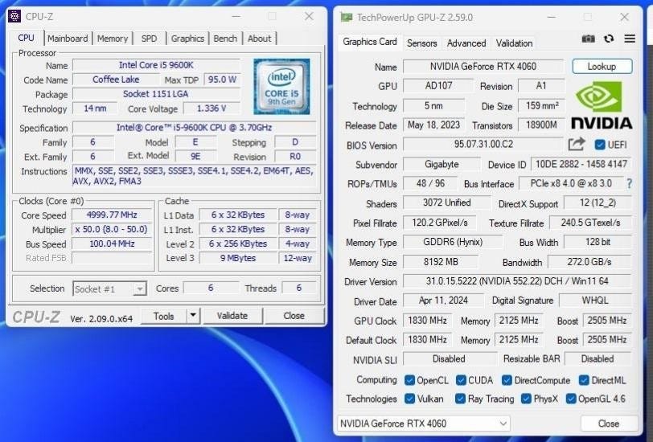The height and width of the screenshot is (442, 653).
Task: Click the Pixel Fillrate value 120.2 GPixel/s
Action: click(x=439, y=223)
